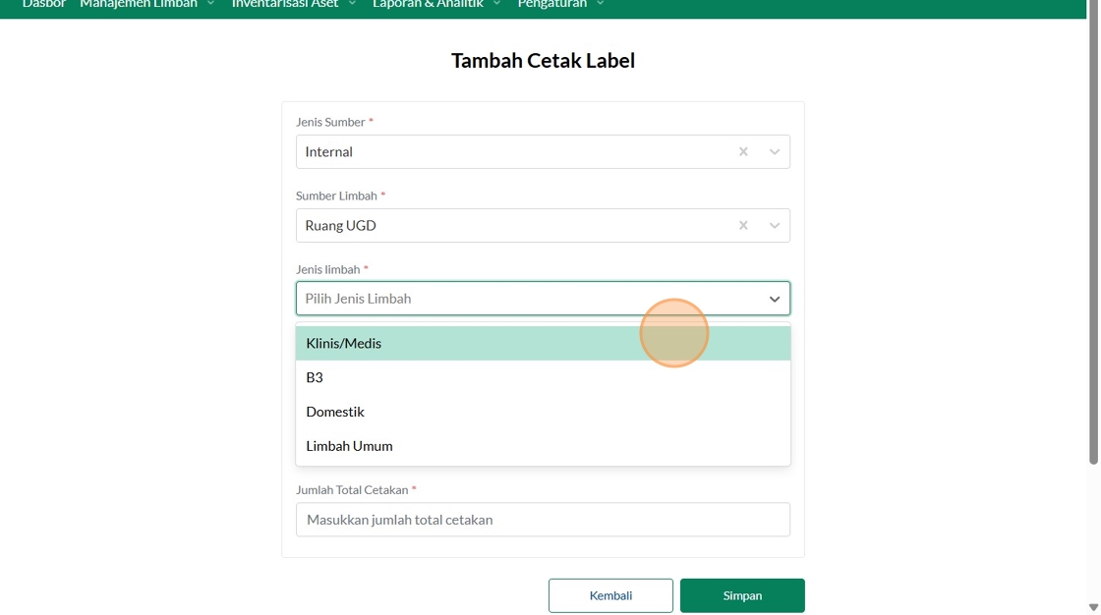Expand the Manajemen Limbah chevron icon
The height and width of the screenshot is (615, 1101).
point(210,4)
